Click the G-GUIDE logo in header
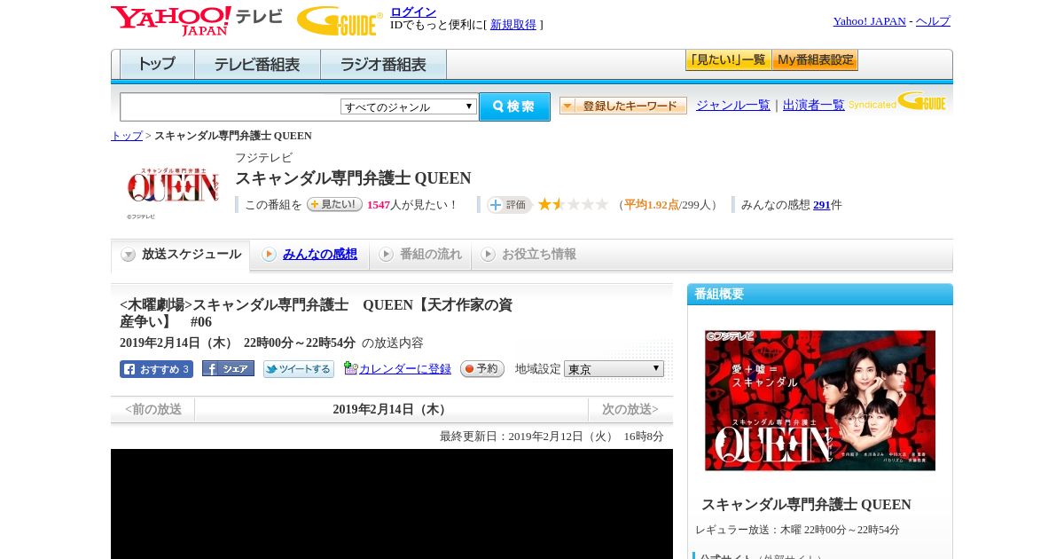 pos(340,20)
